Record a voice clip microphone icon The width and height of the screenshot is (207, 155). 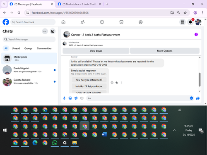(x=64, y=98)
